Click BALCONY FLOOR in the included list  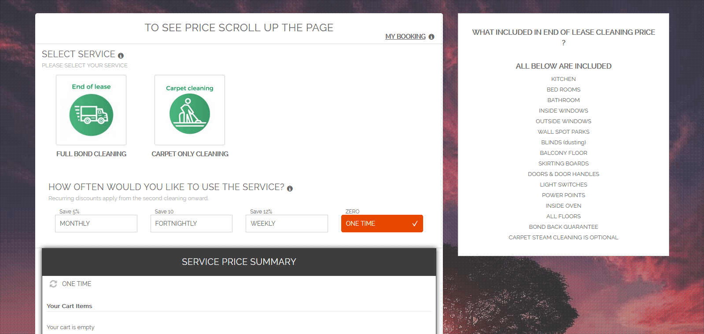click(564, 153)
